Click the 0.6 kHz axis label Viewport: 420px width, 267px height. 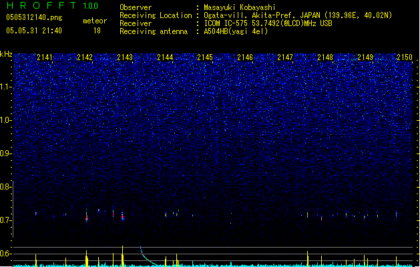[5, 254]
